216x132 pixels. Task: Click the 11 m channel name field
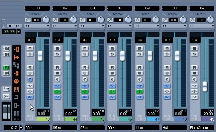(x=147, y=128)
